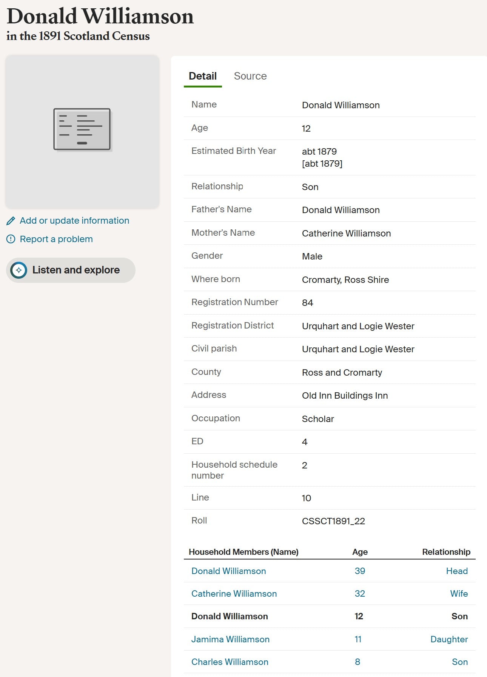Open Donald Williamson head of household
The image size is (487, 677).
(x=228, y=571)
